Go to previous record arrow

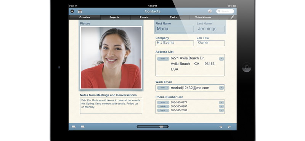[x=221, y=127]
